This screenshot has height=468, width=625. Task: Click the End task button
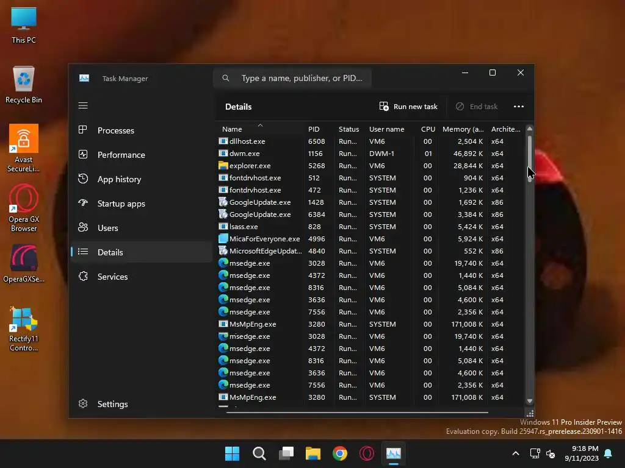[477, 106]
